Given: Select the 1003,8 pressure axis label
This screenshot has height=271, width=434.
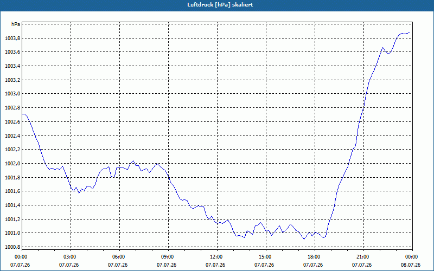Looking at the screenshot, I should pyautogui.click(x=12, y=38).
